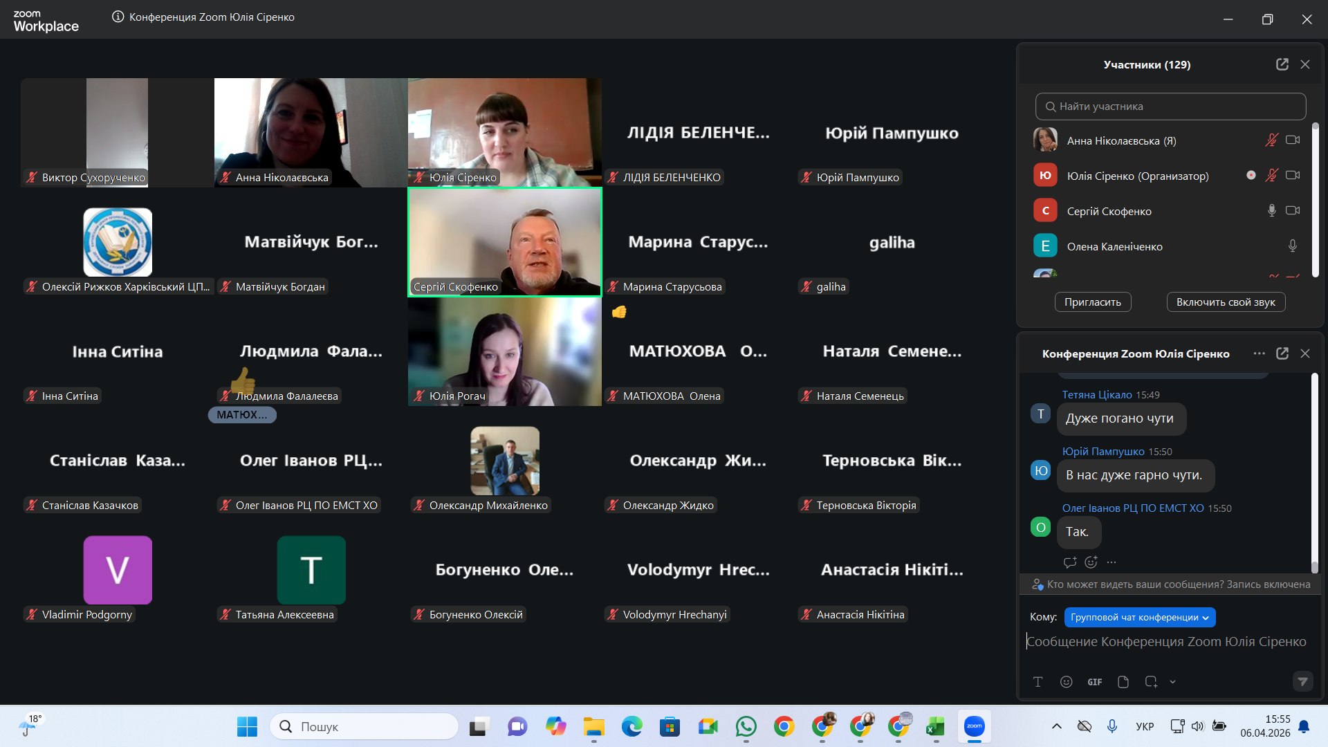This screenshot has width=1328, height=747.
Task: Click the Пригласить button
Action: click(x=1092, y=302)
